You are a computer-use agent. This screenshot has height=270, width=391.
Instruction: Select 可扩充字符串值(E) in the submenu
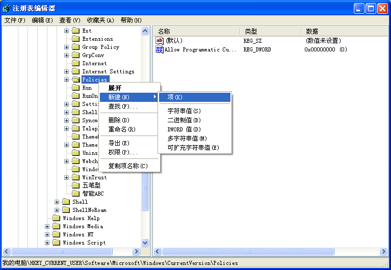pyautogui.click(x=195, y=148)
